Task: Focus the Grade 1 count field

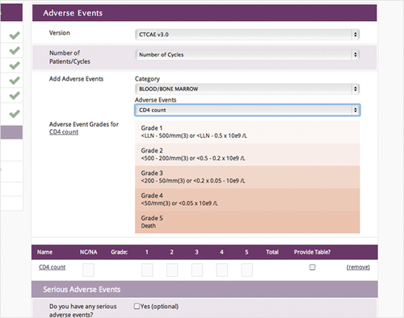Action: point(147,270)
